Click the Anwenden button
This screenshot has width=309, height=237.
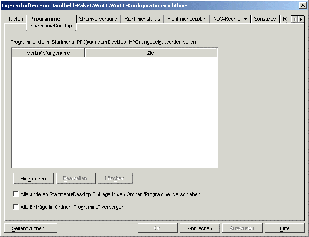tap(242, 228)
